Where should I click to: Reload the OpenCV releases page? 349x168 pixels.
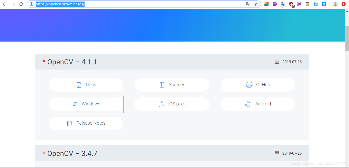coord(21,4)
